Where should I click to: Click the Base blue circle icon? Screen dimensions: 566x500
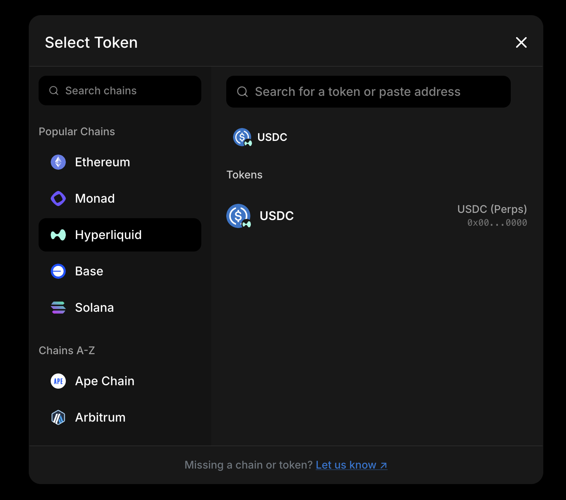click(58, 271)
